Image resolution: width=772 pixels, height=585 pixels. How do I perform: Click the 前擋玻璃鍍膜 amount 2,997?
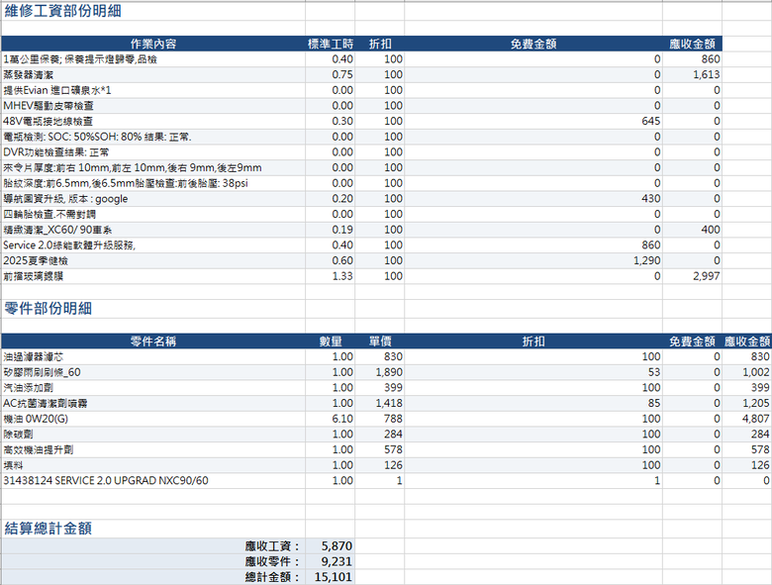pyautogui.click(x=692, y=276)
